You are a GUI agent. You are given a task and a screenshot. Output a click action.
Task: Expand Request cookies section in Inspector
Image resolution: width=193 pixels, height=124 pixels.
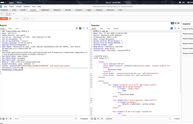coord(187,43)
